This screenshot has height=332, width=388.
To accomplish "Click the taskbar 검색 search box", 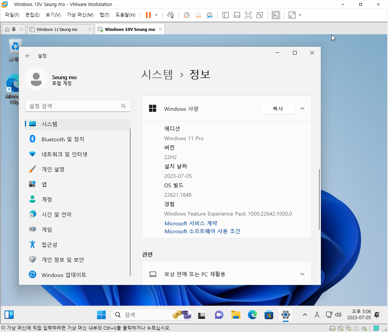I will coord(152,315).
